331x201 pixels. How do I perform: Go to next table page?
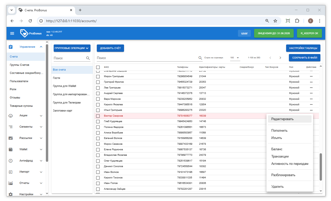click(x=280, y=58)
